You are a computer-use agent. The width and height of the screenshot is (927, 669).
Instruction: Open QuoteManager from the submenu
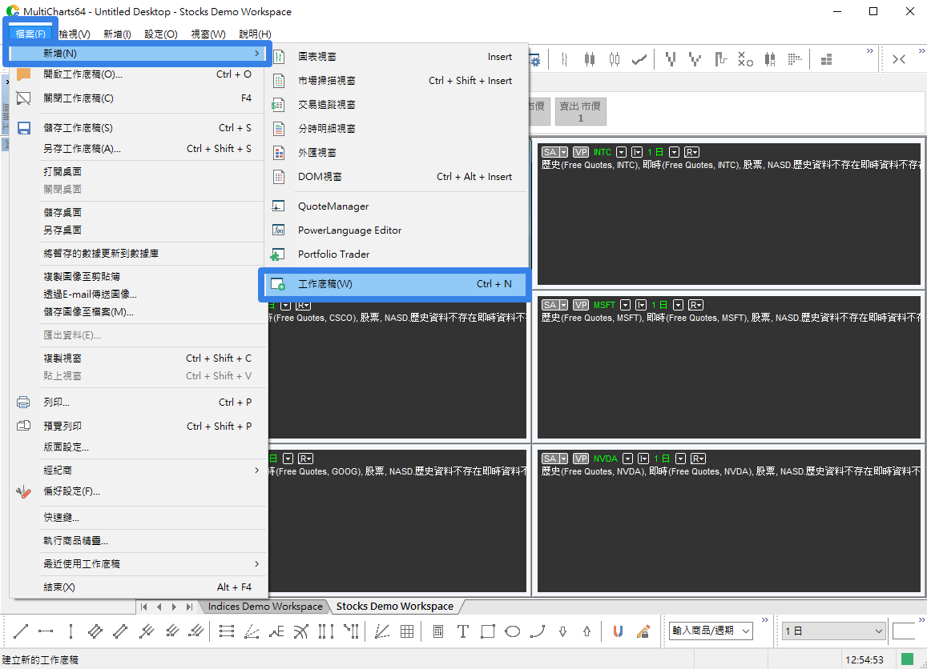pyautogui.click(x=395, y=206)
